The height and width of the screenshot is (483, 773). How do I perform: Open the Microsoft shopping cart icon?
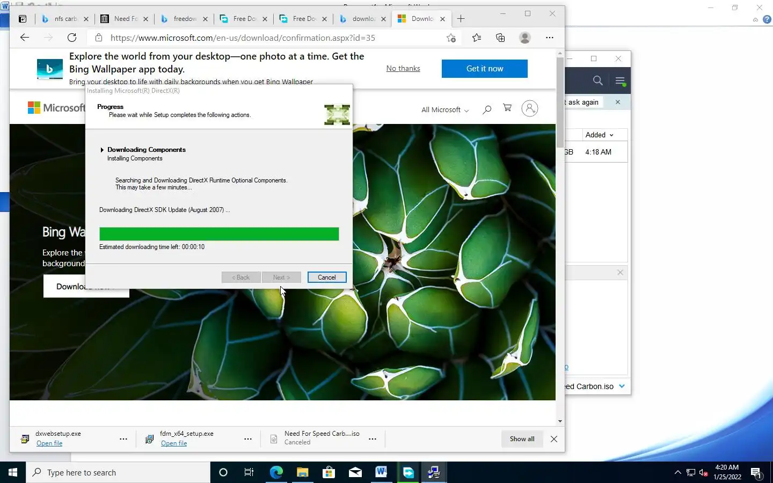pos(507,108)
